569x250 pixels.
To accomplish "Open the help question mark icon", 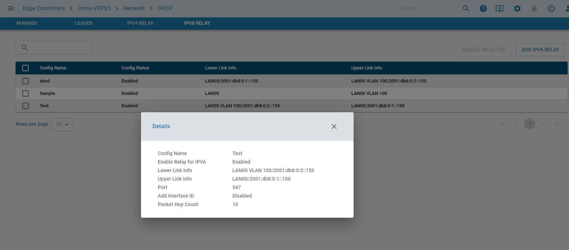I will click(x=483, y=8).
